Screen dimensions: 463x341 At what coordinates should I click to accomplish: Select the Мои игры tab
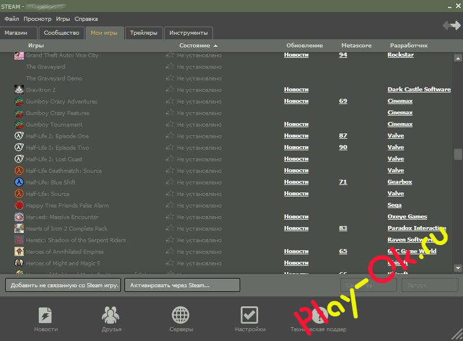(x=104, y=33)
